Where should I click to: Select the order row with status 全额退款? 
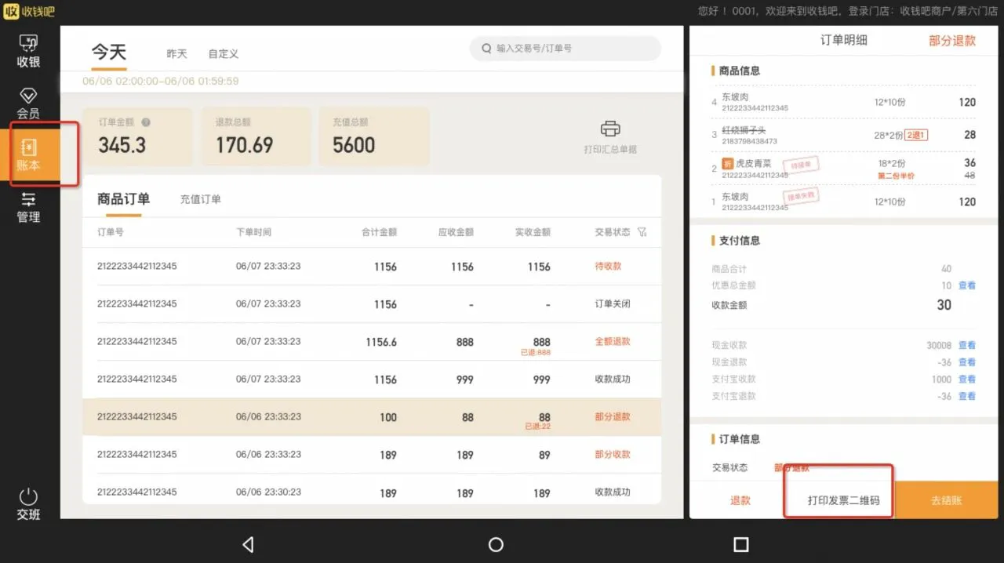tap(372, 342)
